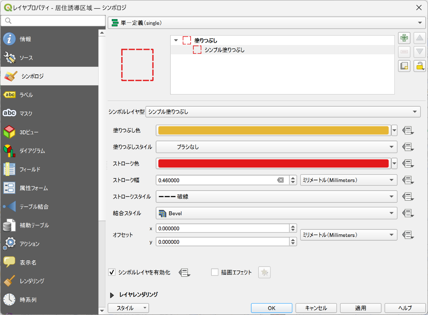This screenshot has width=428, height=315.
Task: Open data-defined override for fill color
Action: coord(408,130)
